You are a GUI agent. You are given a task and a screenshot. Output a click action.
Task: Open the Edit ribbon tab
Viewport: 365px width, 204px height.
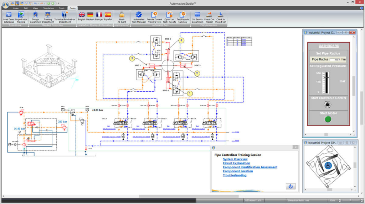pyautogui.click(x=26, y=8)
